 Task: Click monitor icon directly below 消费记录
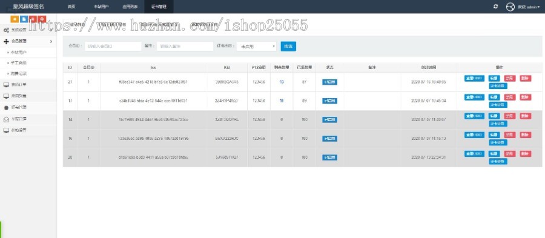point(6,85)
